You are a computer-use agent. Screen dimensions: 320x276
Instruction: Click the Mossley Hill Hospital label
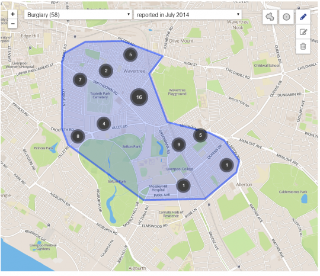coord(158,188)
